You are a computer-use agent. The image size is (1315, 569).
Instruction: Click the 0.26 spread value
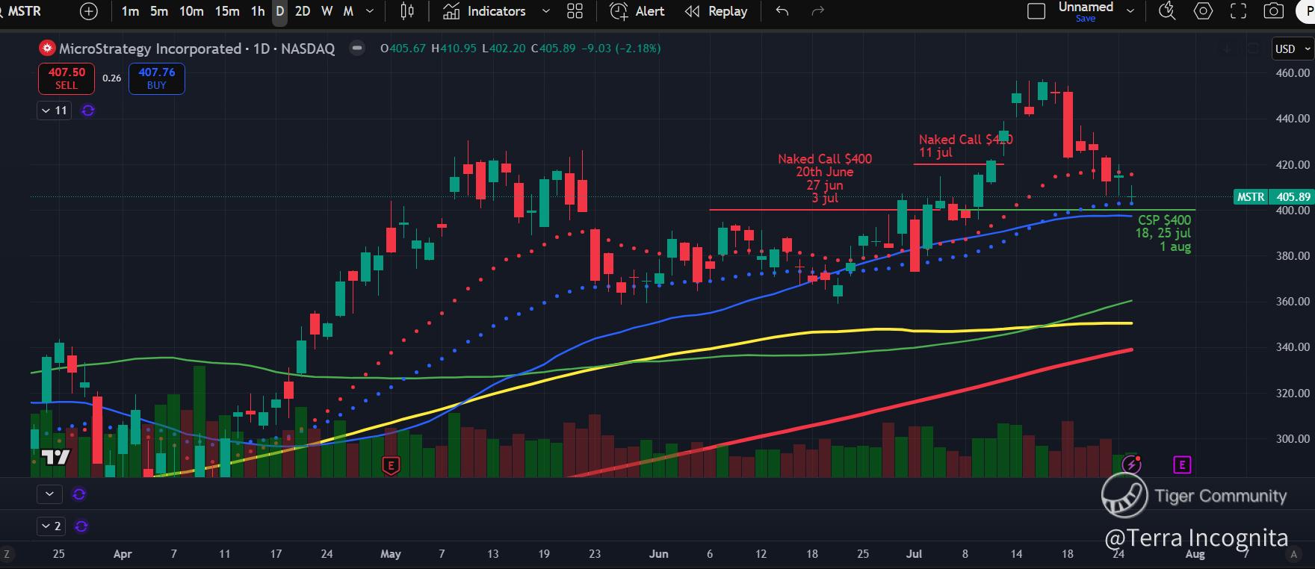point(111,78)
